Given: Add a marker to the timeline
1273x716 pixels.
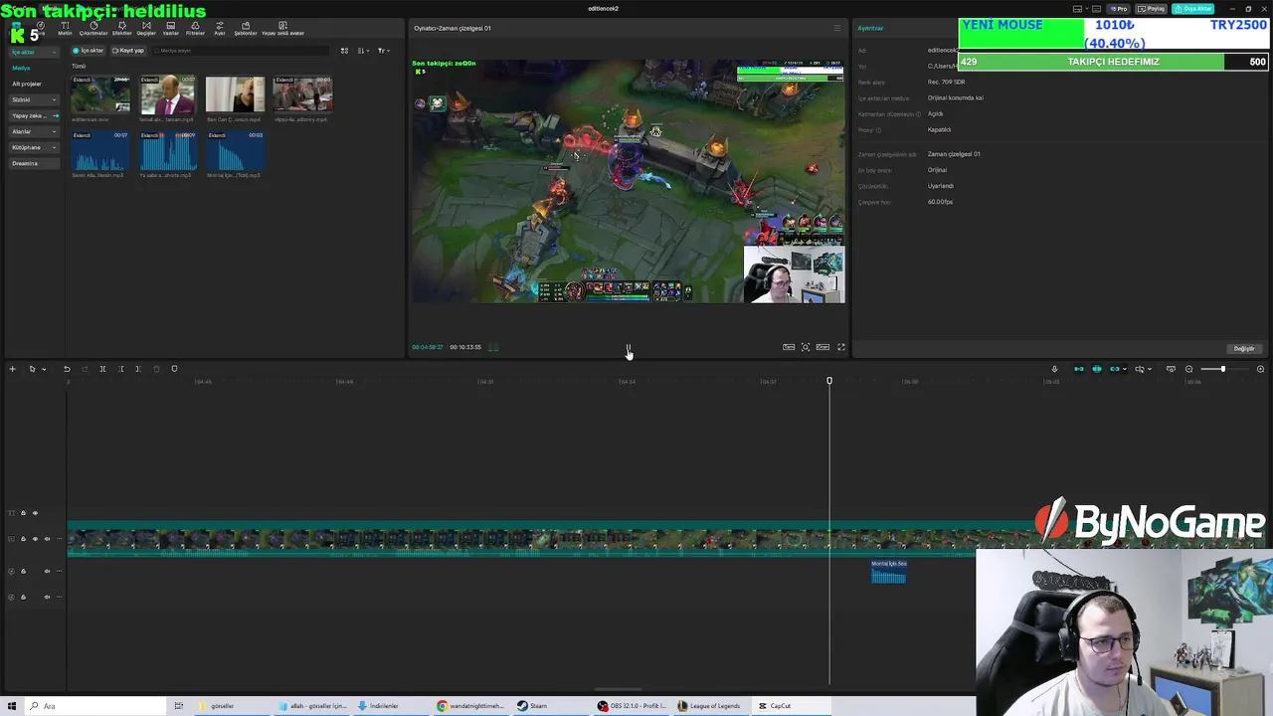Looking at the screenshot, I should (x=174, y=369).
